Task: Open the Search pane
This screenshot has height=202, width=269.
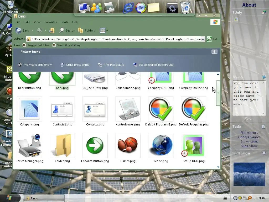Action: click(67, 31)
